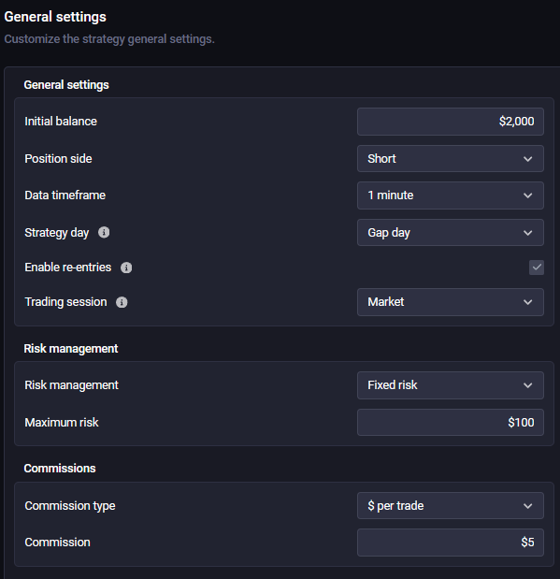
Task: Click the Strategy day info icon
Action: [104, 232]
